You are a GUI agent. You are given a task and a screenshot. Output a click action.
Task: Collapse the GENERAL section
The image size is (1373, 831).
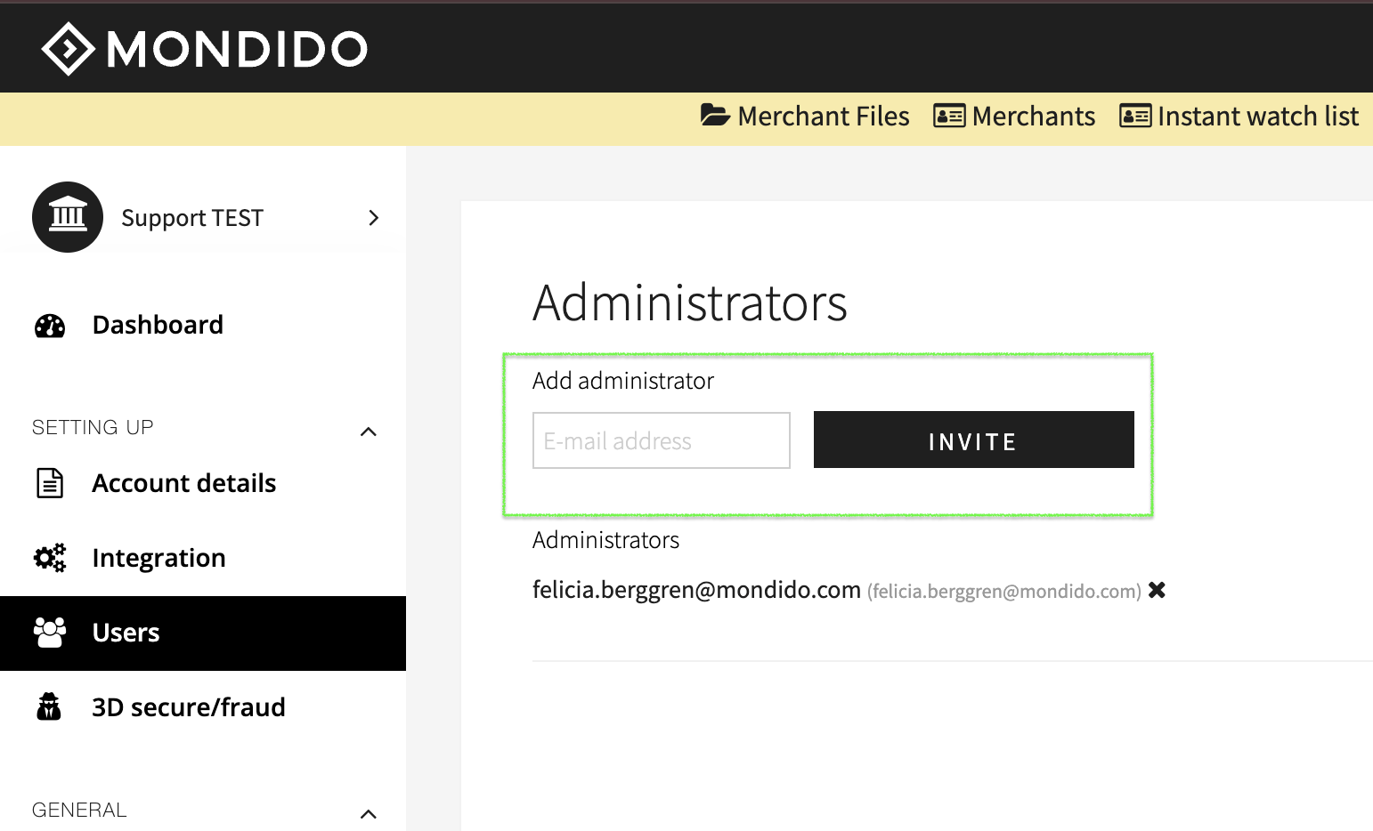(369, 814)
